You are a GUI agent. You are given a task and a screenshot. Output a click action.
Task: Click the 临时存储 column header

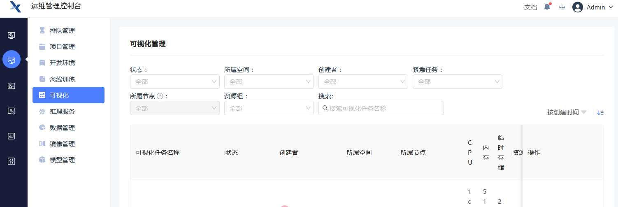click(x=501, y=152)
